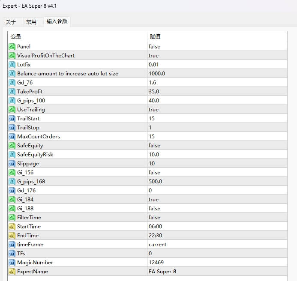This screenshot has height=281, width=297.
Task: Select the Gd_176 variable name
Action: [x=26, y=191]
